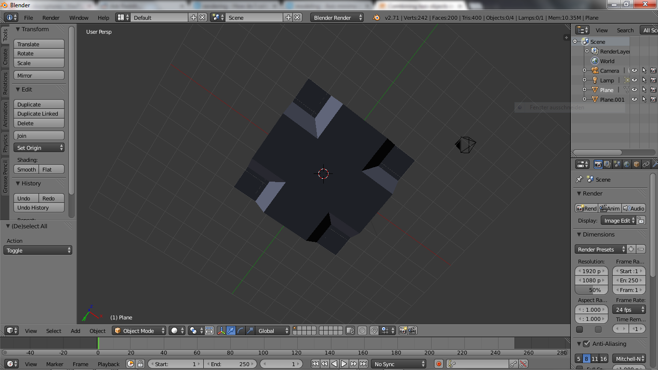
Task: Select the first layer button in layers grid
Action: (295, 329)
